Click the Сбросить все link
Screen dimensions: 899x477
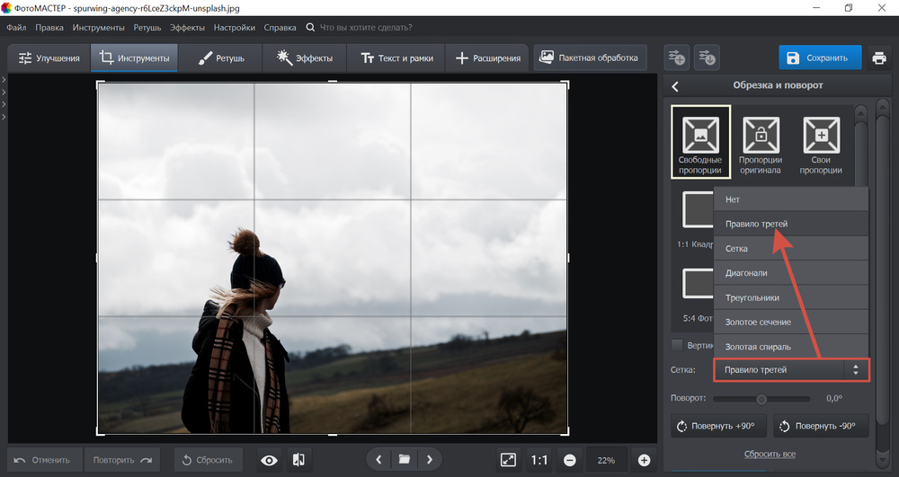[770, 455]
